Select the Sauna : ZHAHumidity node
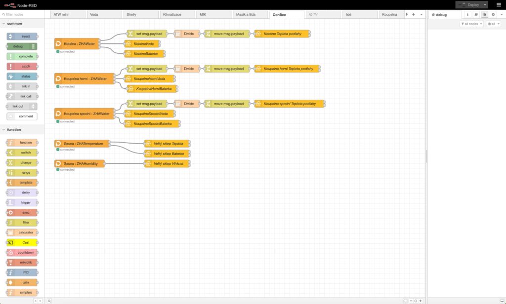 [80, 164]
